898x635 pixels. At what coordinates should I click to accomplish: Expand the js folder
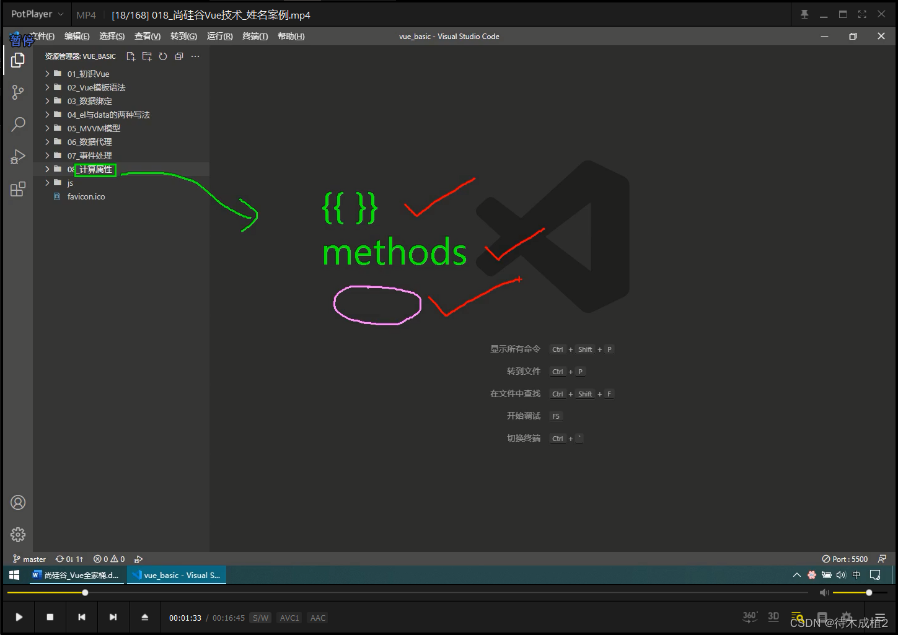[x=121, y=183]
